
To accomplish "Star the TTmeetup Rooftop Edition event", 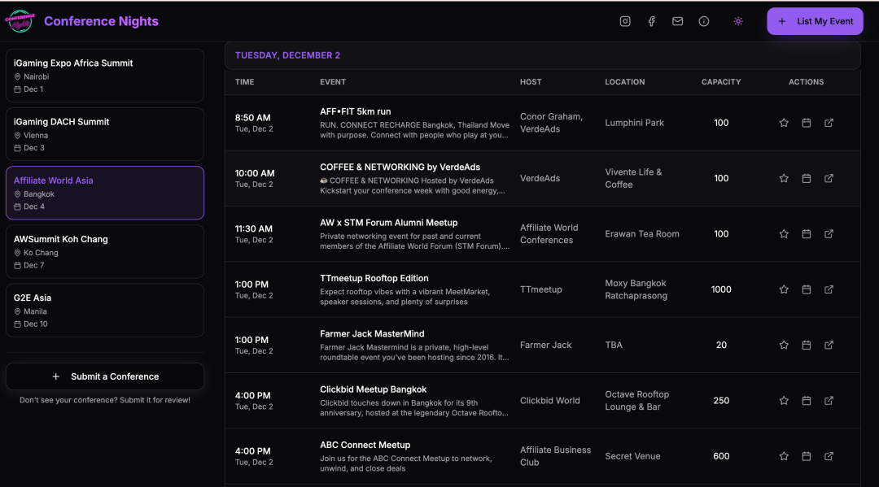I will (784, 289).
